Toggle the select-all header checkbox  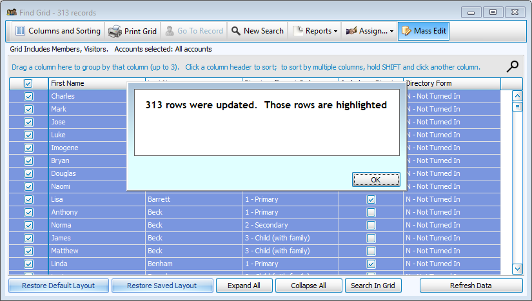point(28,83)
